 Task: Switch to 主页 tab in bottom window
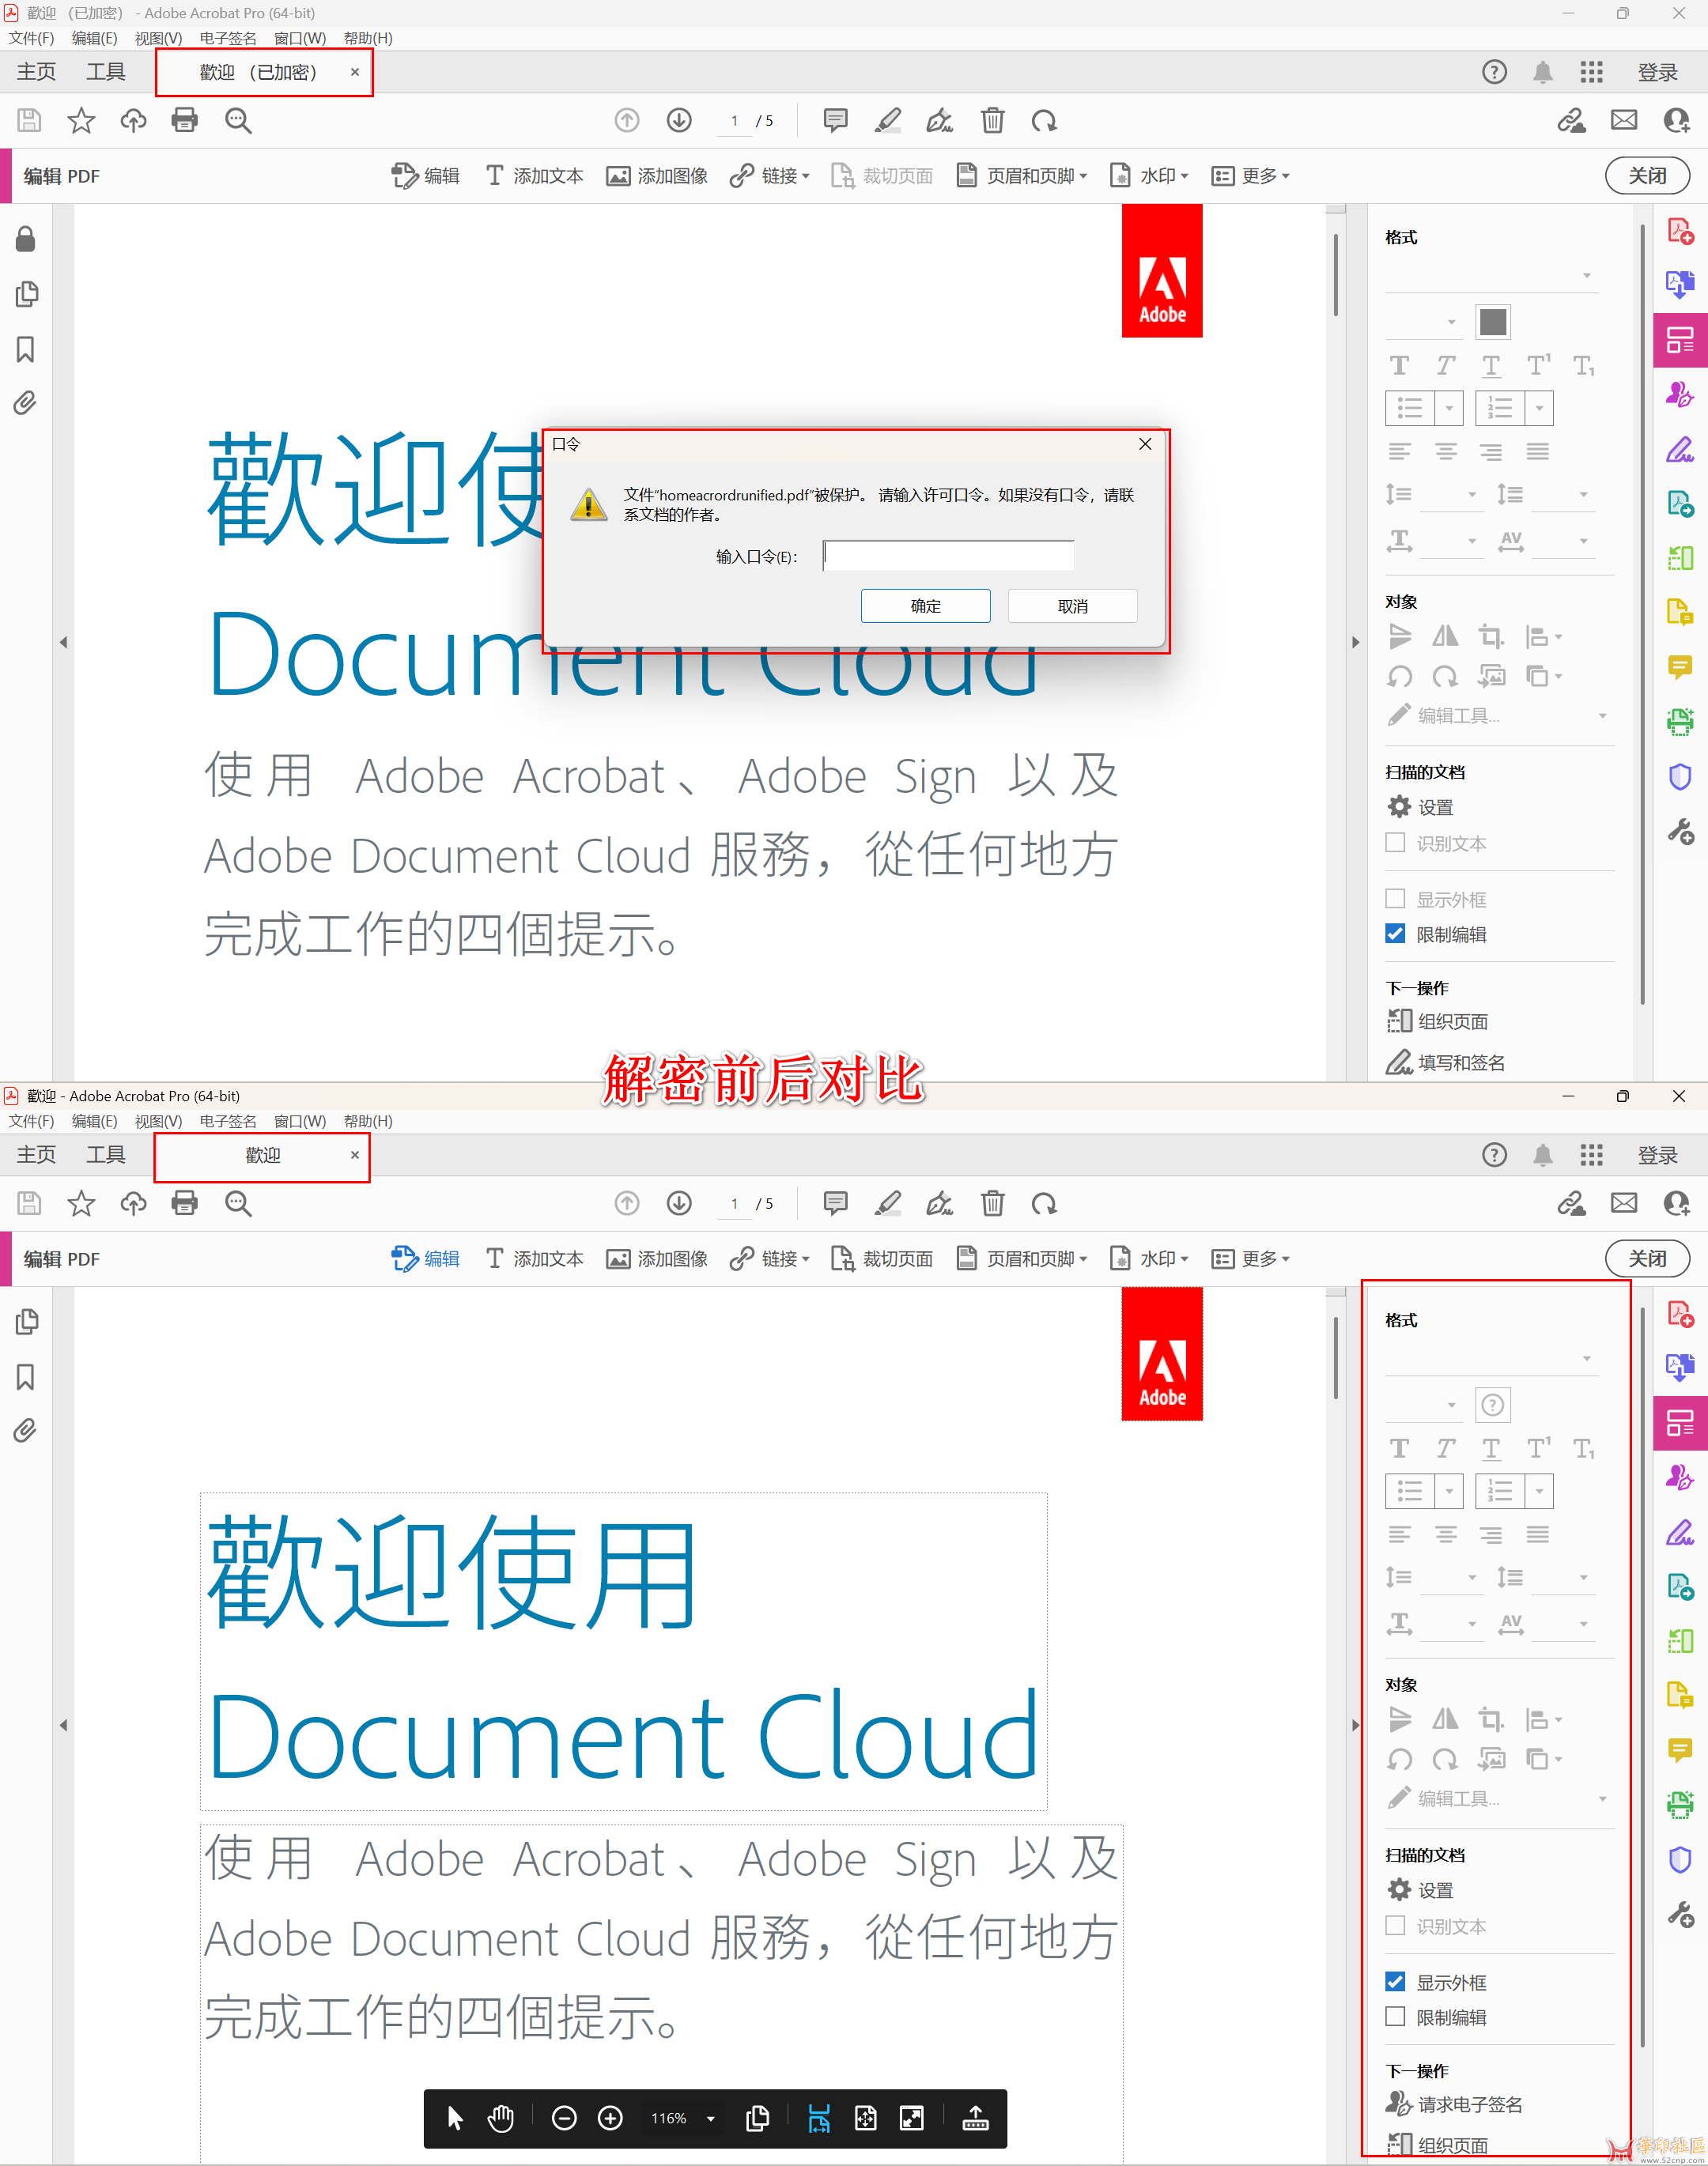tap(37, 1154)
